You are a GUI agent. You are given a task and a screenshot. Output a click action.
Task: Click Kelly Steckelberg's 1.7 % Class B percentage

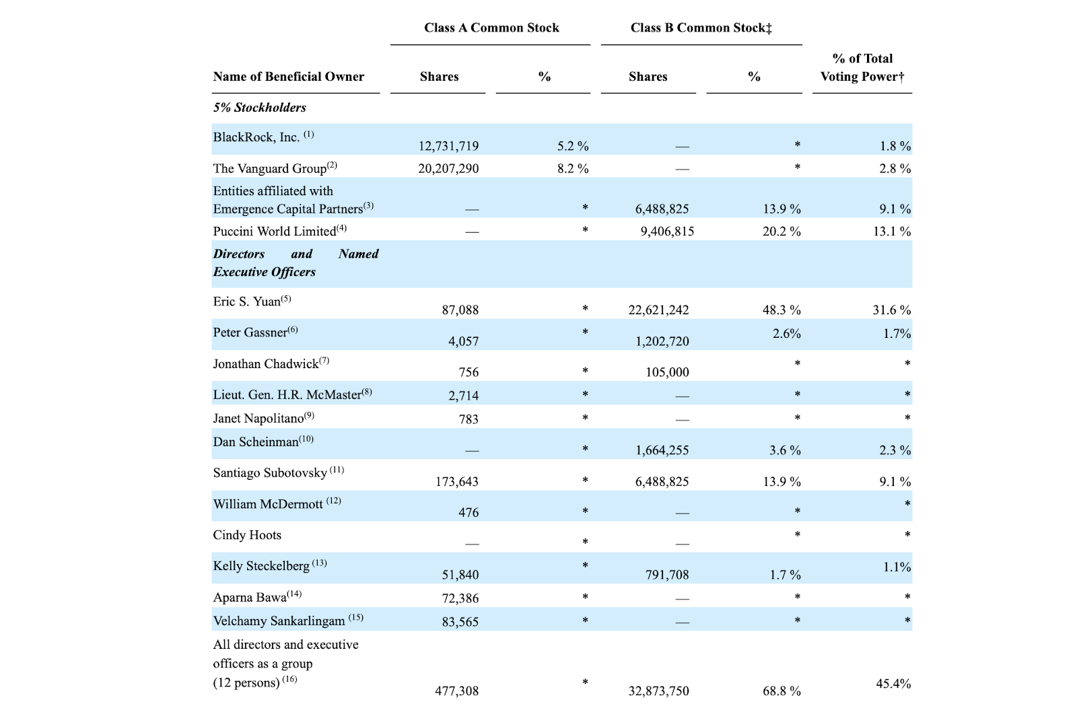click(x=786, y=575)
